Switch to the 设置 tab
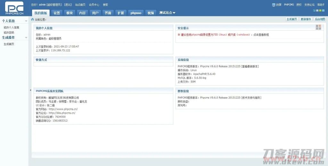Screen dimensions: 328x166 coord(57,13)
